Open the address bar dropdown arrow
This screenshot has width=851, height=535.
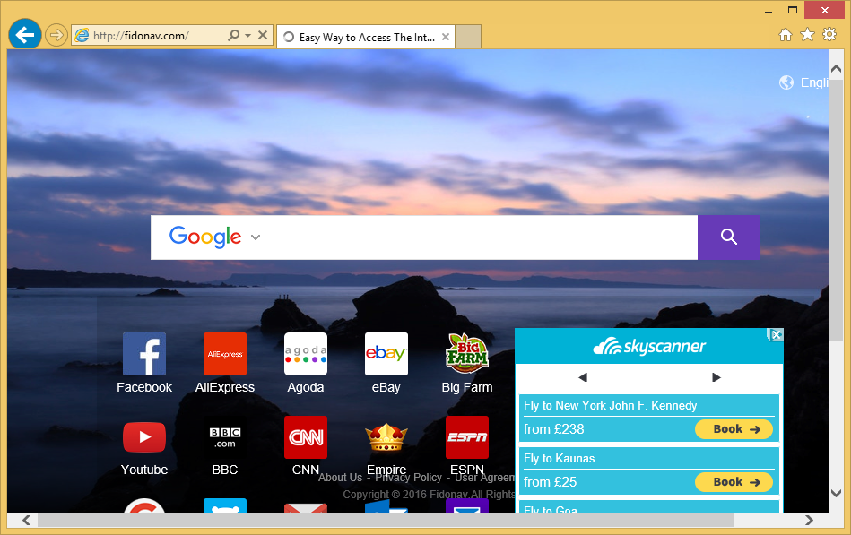(248, 35)
